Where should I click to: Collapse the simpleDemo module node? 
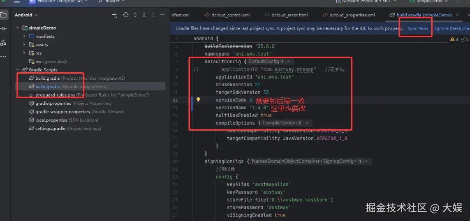(17, 28)
